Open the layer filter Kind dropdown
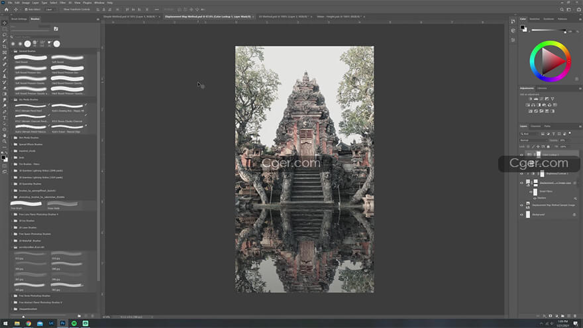 point(529,134)
